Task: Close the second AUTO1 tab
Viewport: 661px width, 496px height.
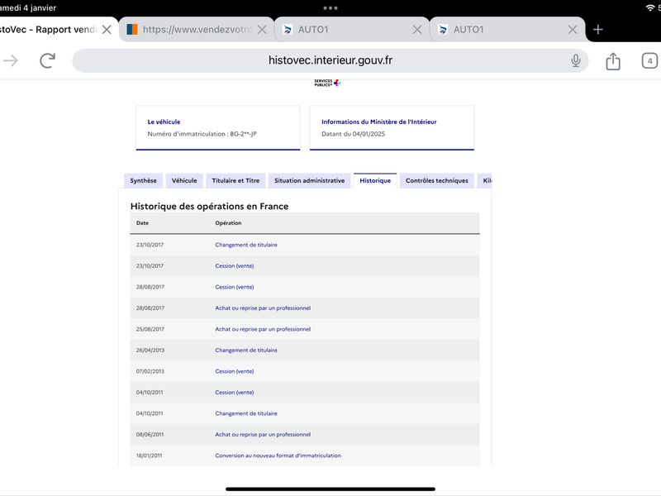Action: coord(573,30)
